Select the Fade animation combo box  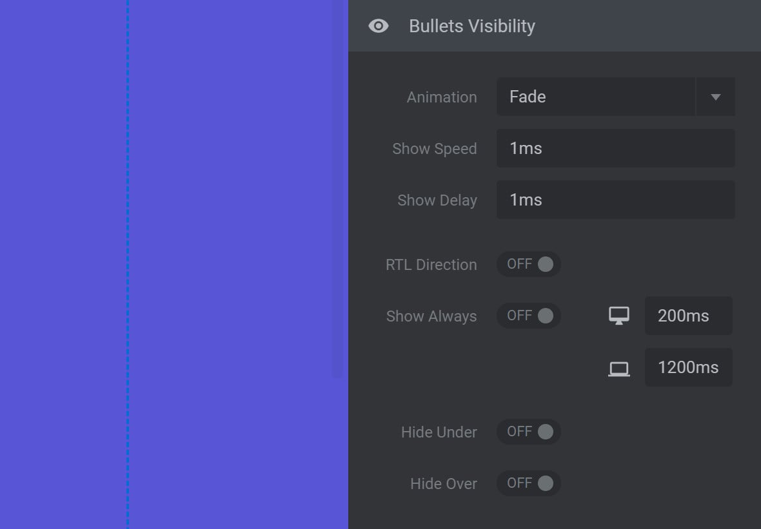coord(615,97)
